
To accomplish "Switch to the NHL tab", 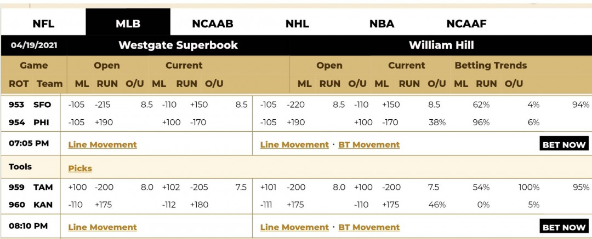I will pos(297,24).
